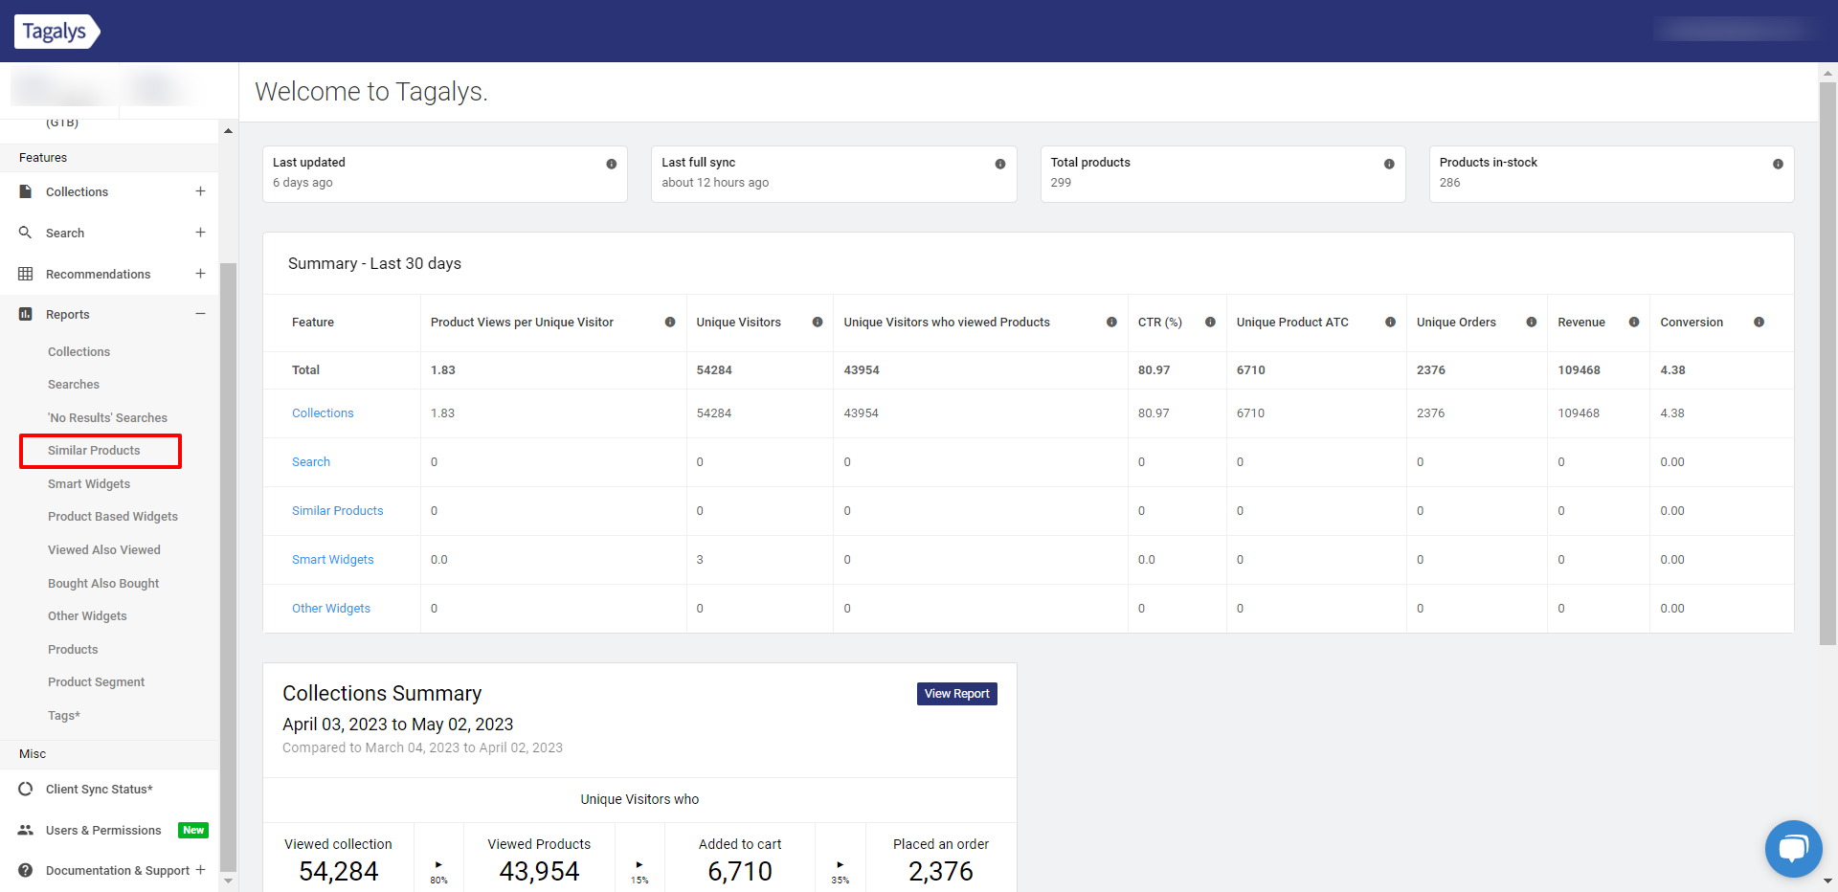Click Placed an order value 2,376
The image size is (1838, 892).
(x=941, y=871)
